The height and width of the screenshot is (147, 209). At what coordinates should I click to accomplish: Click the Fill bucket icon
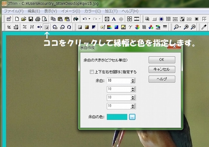click(x=76, y=19)
